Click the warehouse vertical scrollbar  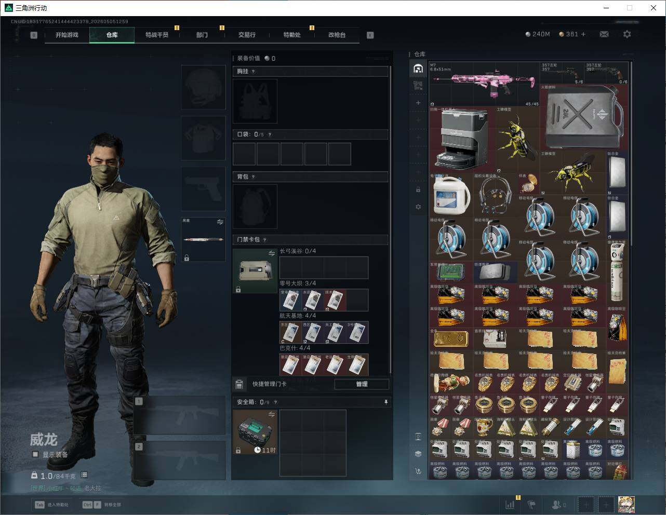(631, 154)
